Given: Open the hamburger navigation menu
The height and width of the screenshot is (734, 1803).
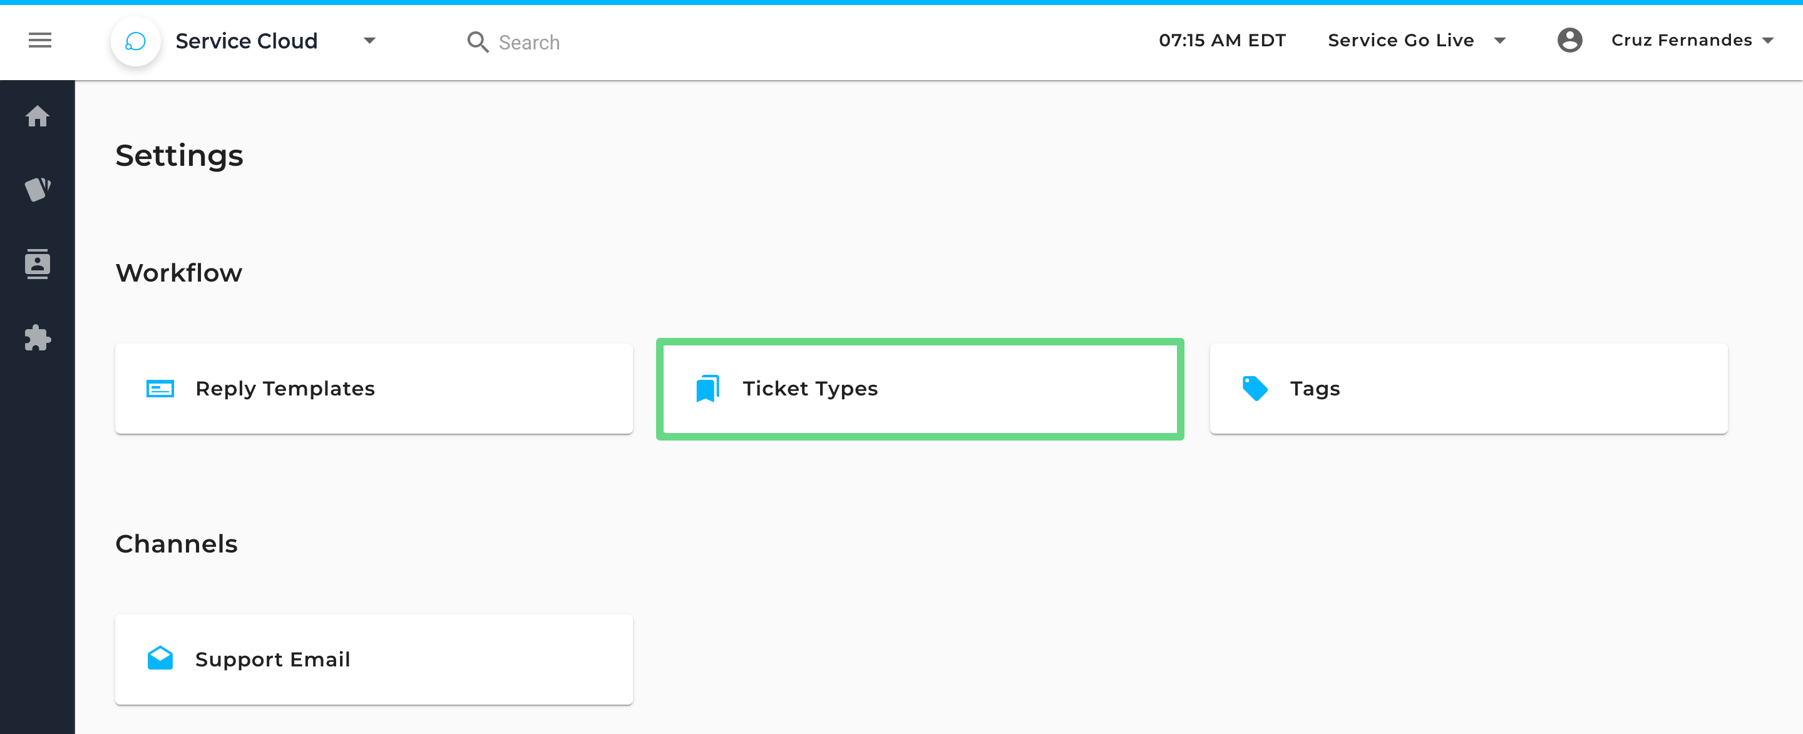Looking at the screenshot, I should (40, 41).
